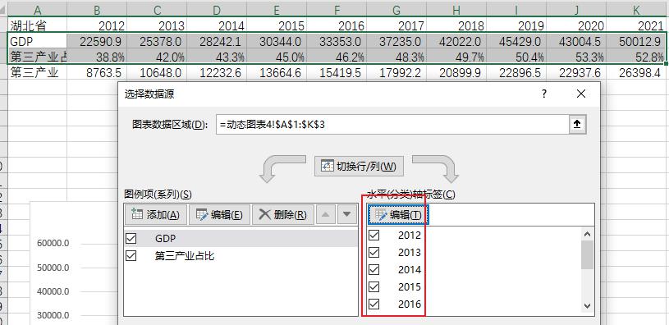Click cell with value 52.8%

pyautogui.click(x=636, y=57)
